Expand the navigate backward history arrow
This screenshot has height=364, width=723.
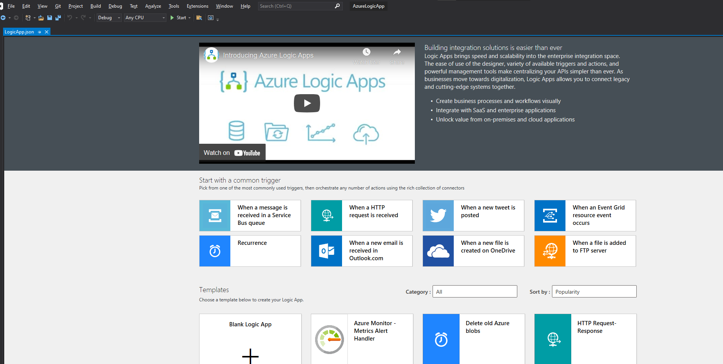(x=10, y=18)
